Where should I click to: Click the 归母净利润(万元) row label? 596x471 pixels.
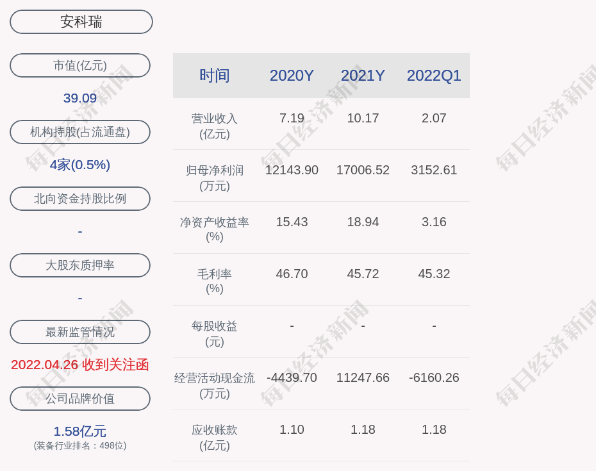click(x=215, y=178)
